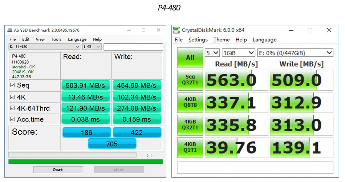The width and height of the screenshot is (345, 182).
Task: Click the 447.13 GB capacity text
Action: (x=21, y=77)
